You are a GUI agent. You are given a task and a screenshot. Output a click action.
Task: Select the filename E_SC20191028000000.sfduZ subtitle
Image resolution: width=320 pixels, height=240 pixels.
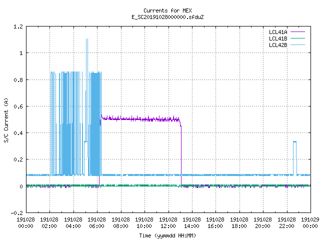click(x=167, y=17)
